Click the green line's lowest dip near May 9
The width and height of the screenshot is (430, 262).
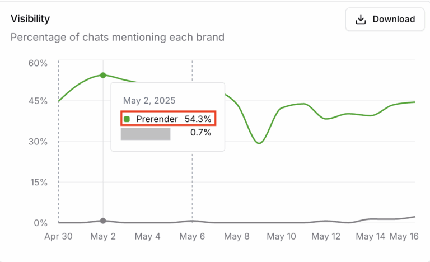point(259,143)
